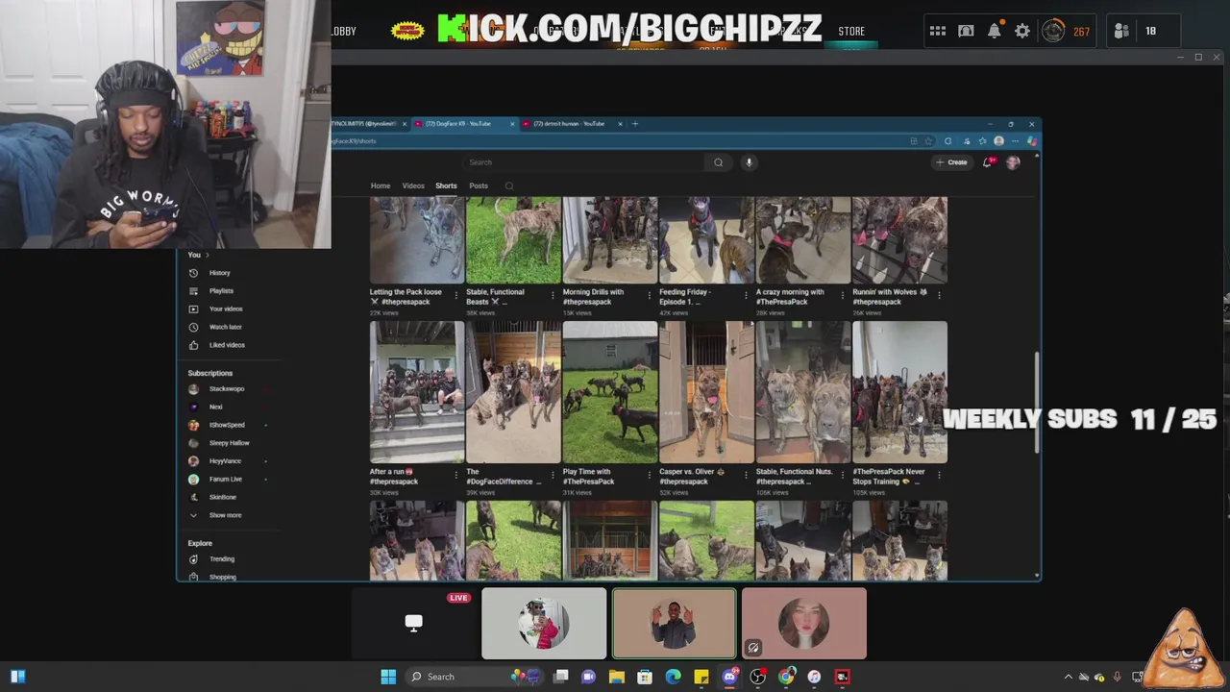Expand Show more subscriptions

(226, 515)
